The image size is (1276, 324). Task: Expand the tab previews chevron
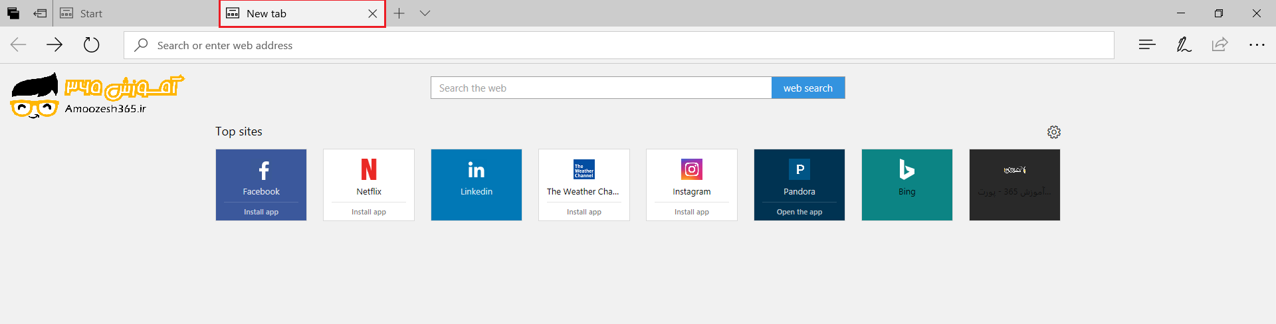pyautogui.click(x=425, y=13)
